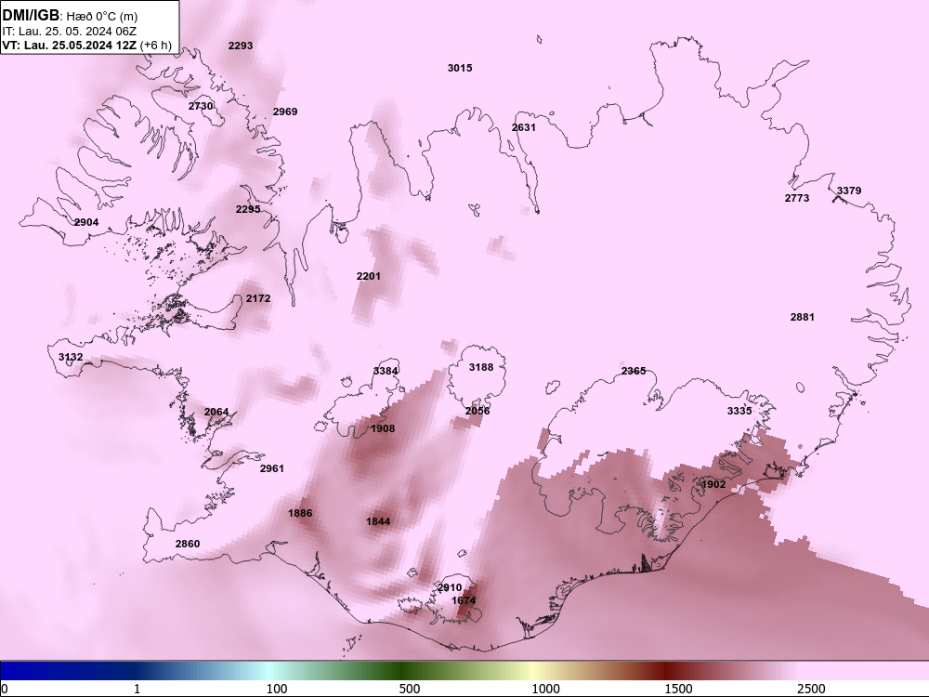Click the legend tick label 1000
The height and width of the screenshot is (697, 929).
(x=545, y=689)
